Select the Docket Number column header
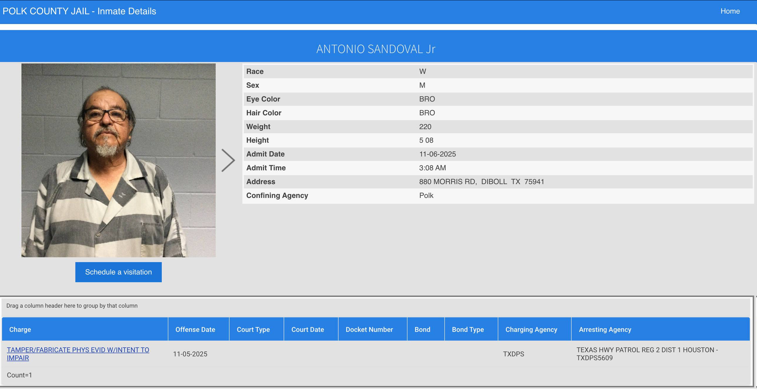Screen dimensions: 757x390 [x=369, y=329]
